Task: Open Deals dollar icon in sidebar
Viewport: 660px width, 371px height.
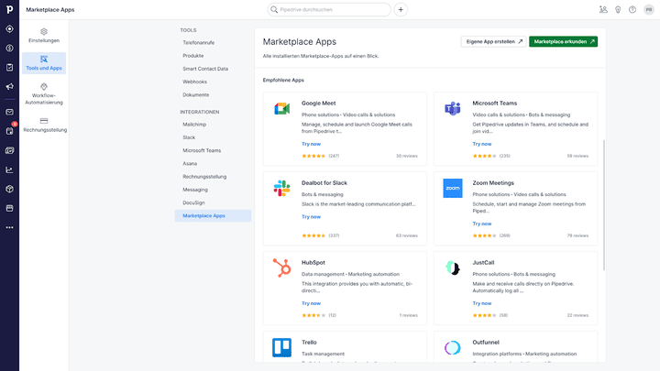Action: point(9,49)
